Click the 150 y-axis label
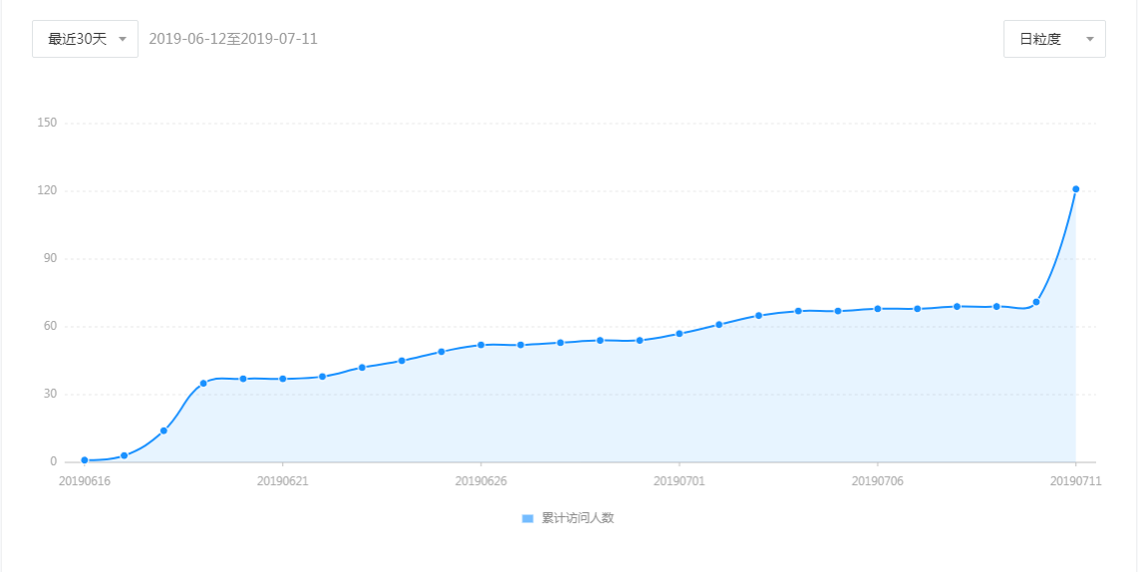1138x572 pixels. (x=47, y=123)
